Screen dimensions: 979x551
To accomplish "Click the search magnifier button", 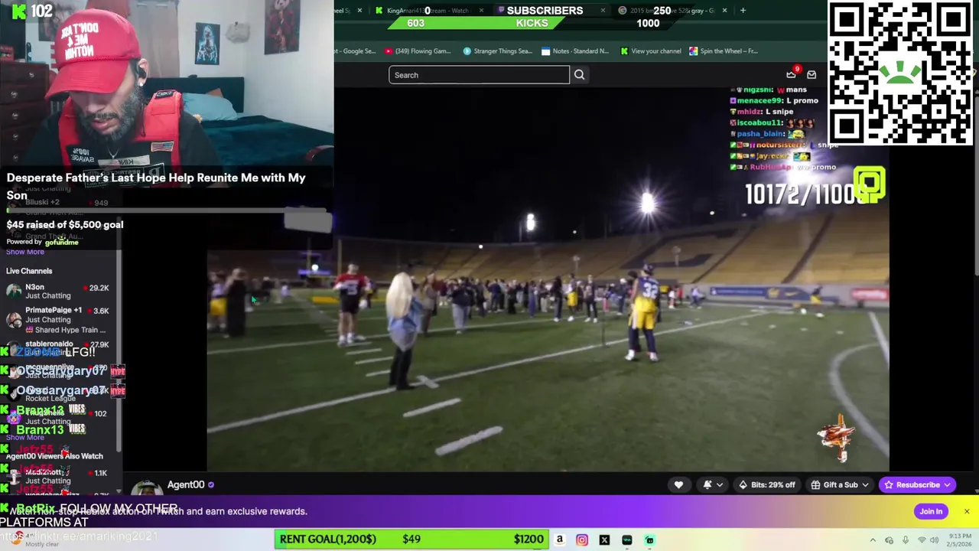I will pos(579,75).
